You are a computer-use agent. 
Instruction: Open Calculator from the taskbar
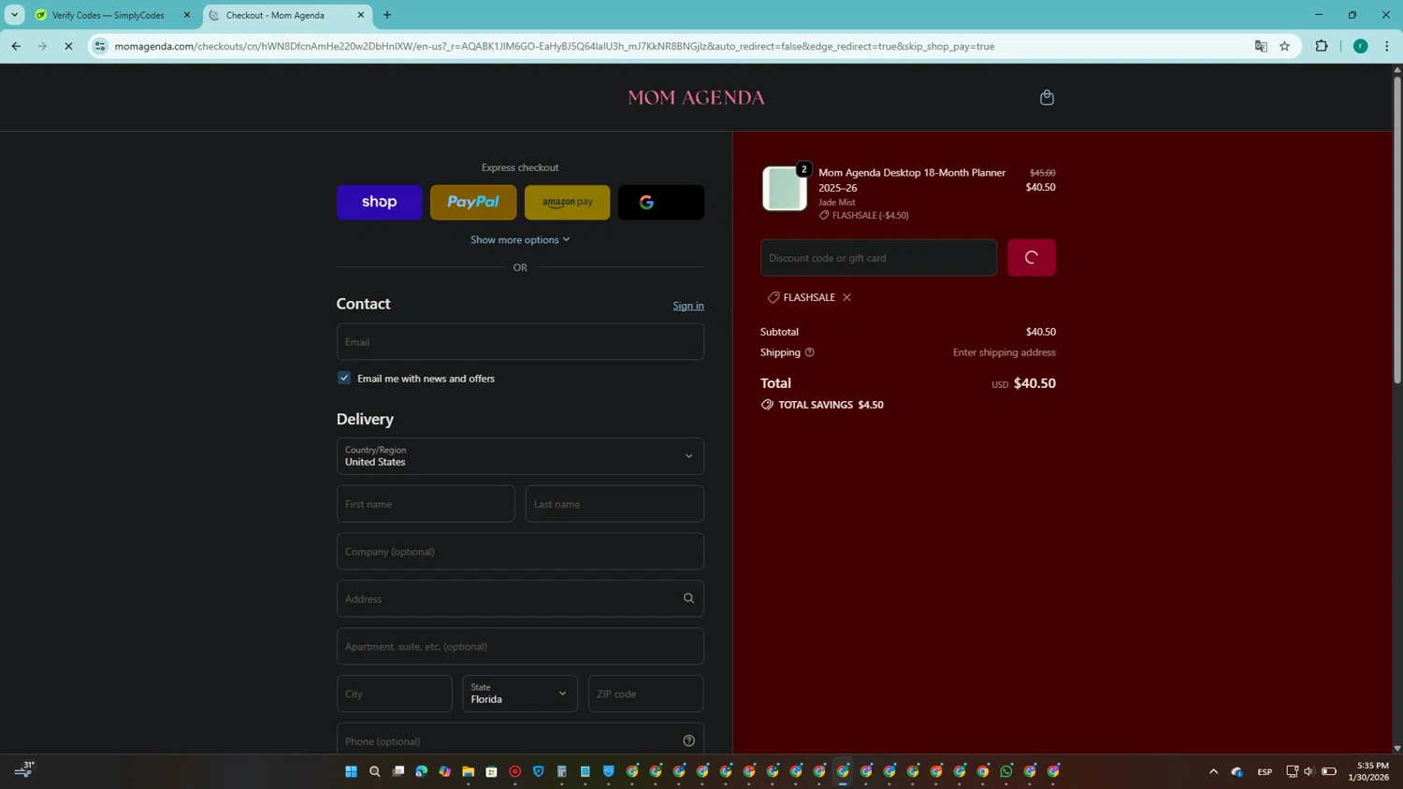[562, 771]
